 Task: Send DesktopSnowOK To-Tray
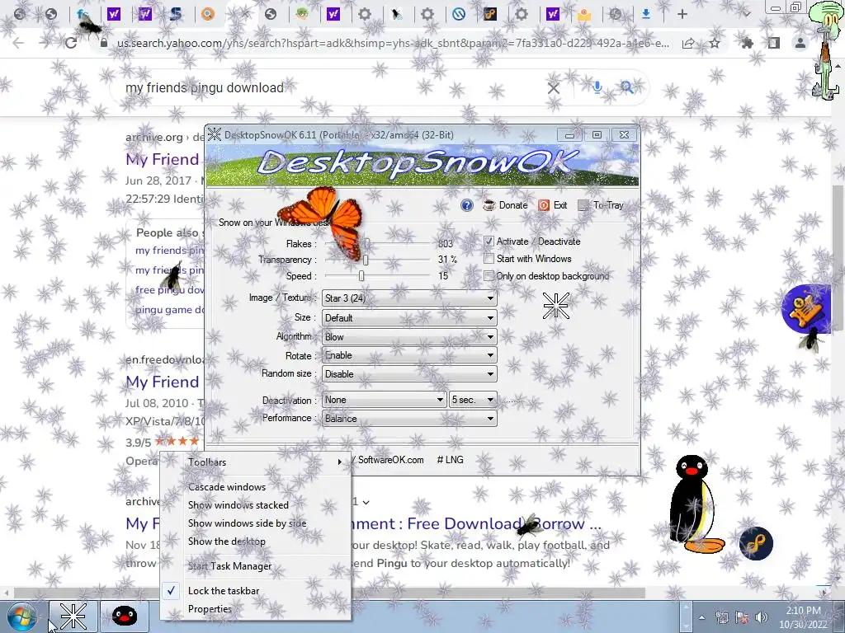click(601, 205)
